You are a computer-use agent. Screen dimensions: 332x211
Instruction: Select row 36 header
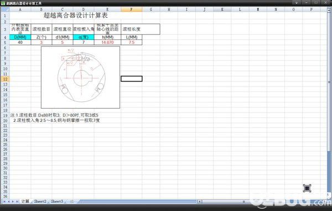coord(5,197)
